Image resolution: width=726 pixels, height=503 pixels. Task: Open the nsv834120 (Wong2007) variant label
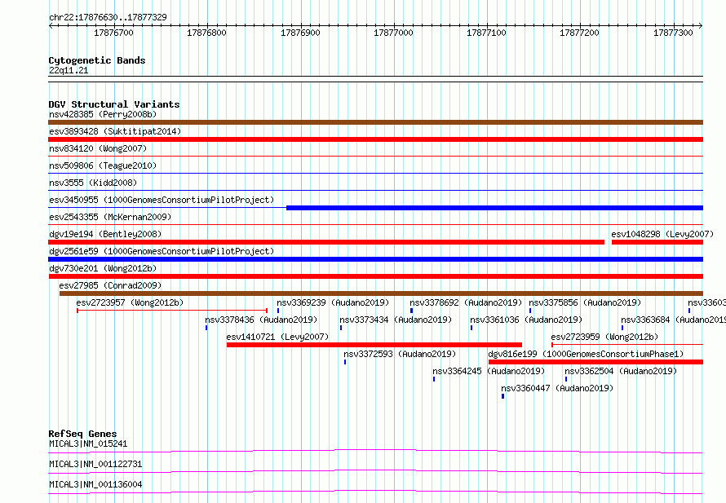coord(98,148)
